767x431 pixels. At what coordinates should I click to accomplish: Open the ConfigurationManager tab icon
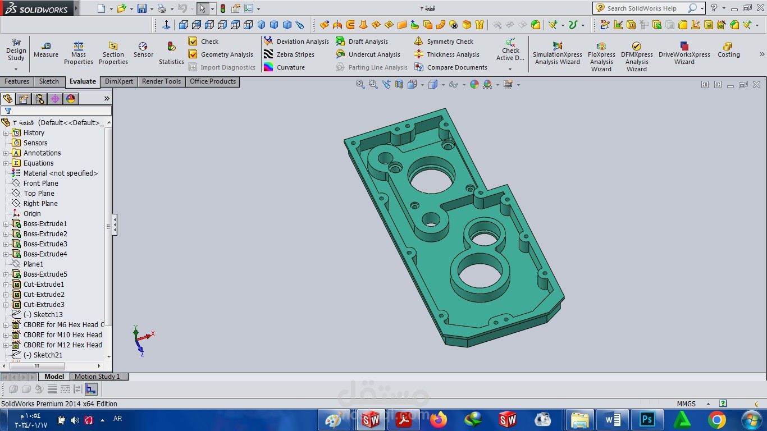(x=39, y=99)
